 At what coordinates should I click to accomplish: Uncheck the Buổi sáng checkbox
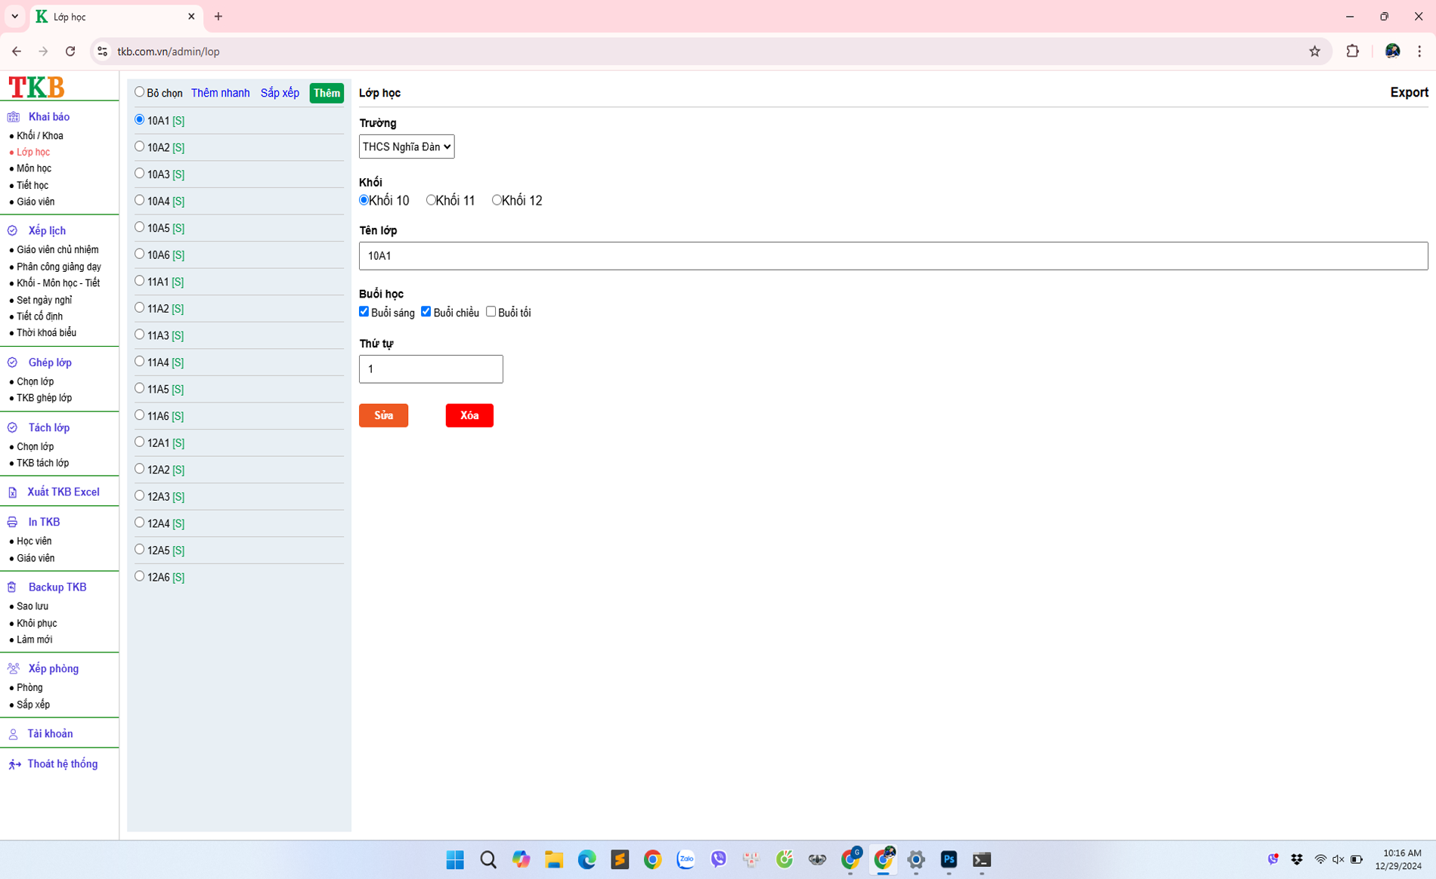pos(364,312)
